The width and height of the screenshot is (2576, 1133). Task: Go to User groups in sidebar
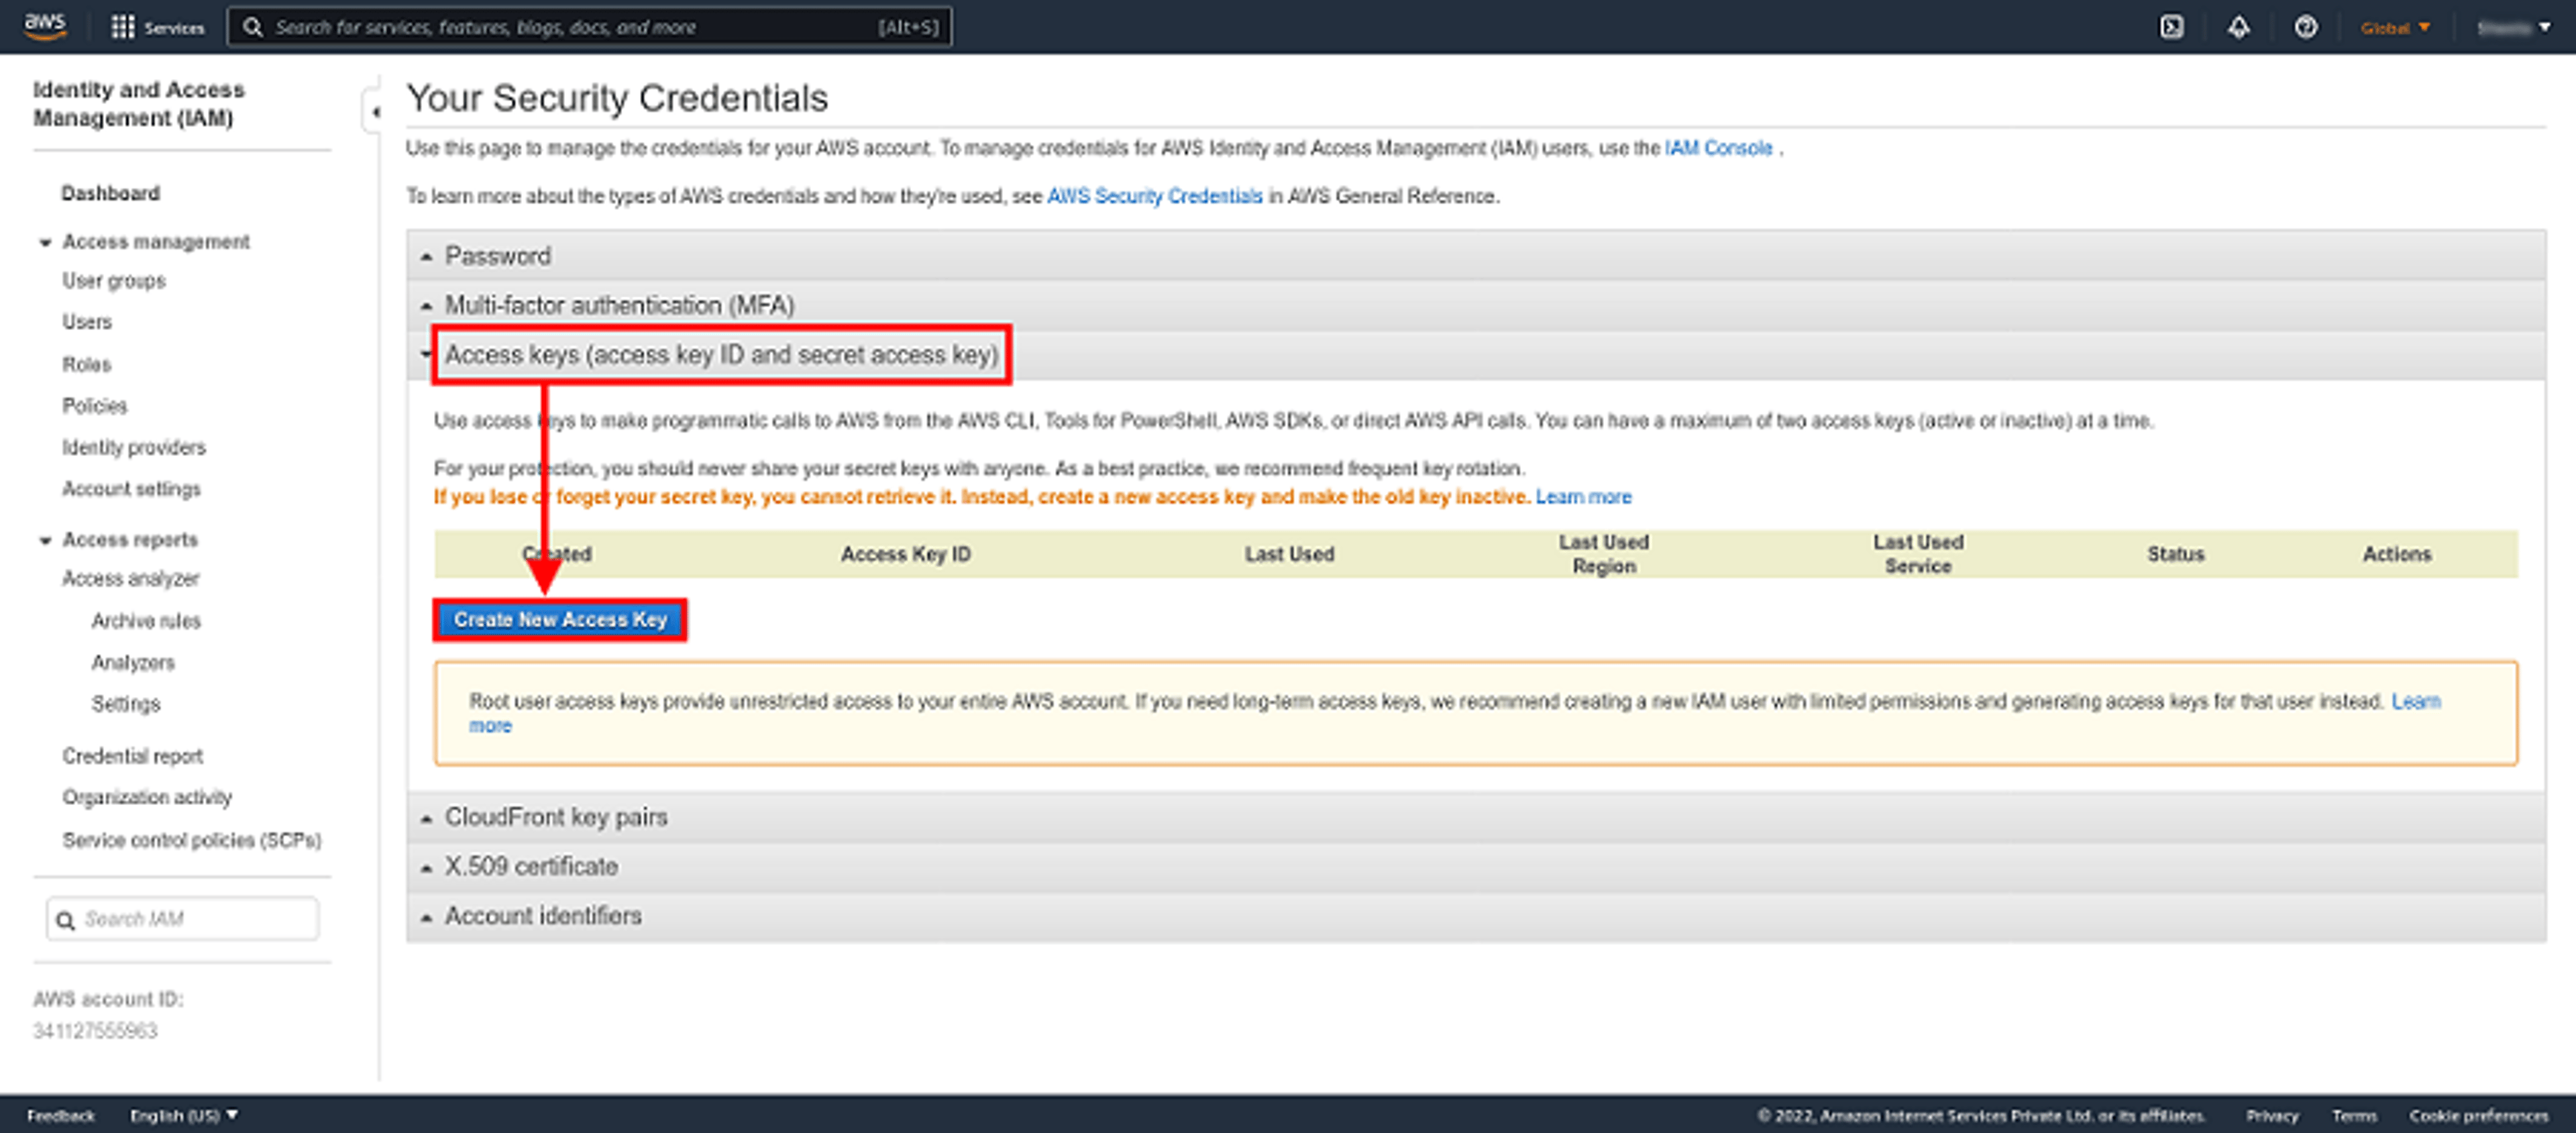114,281
